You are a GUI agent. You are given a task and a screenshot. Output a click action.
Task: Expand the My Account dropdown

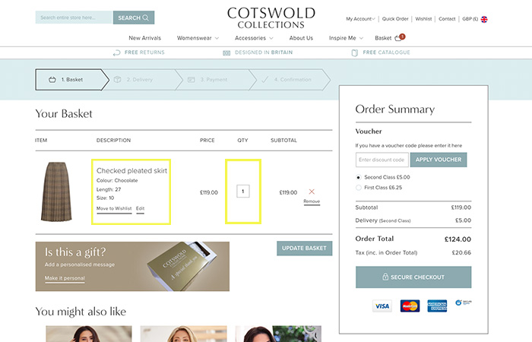(360, 19)
